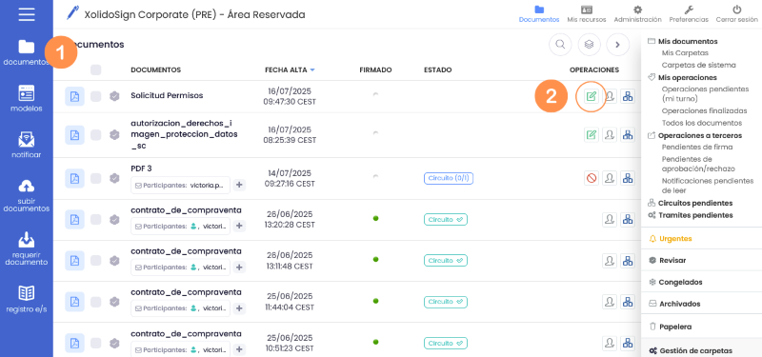
Task: Check the PDF 3 row checkbox
Action: 96,178
